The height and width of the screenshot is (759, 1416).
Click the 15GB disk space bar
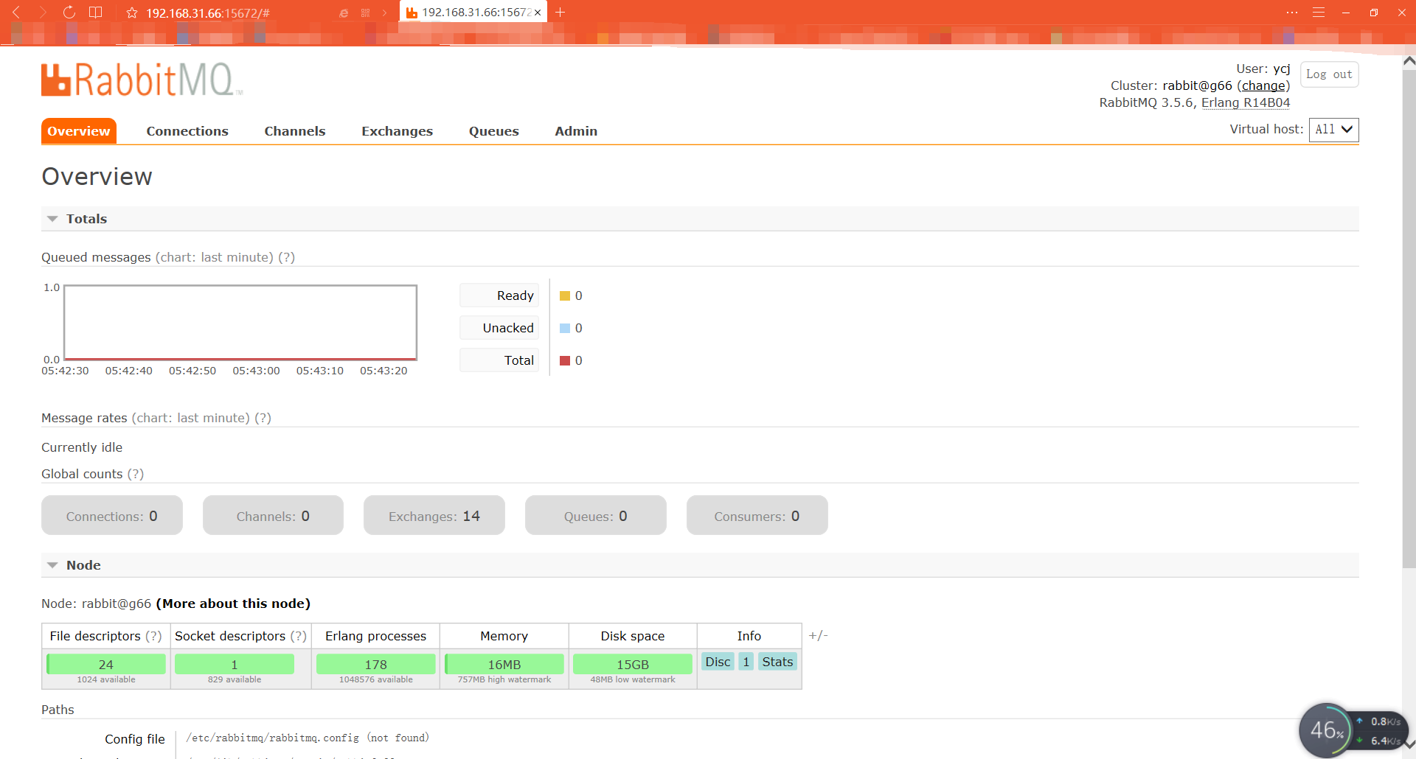pyautogui.click(x=633, y=664)
